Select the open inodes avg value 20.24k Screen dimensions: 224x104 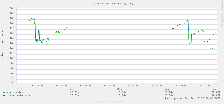(169, 92)
